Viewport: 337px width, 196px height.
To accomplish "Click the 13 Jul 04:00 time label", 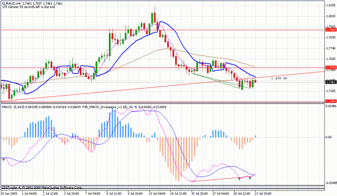I will [x=157, y=194].
